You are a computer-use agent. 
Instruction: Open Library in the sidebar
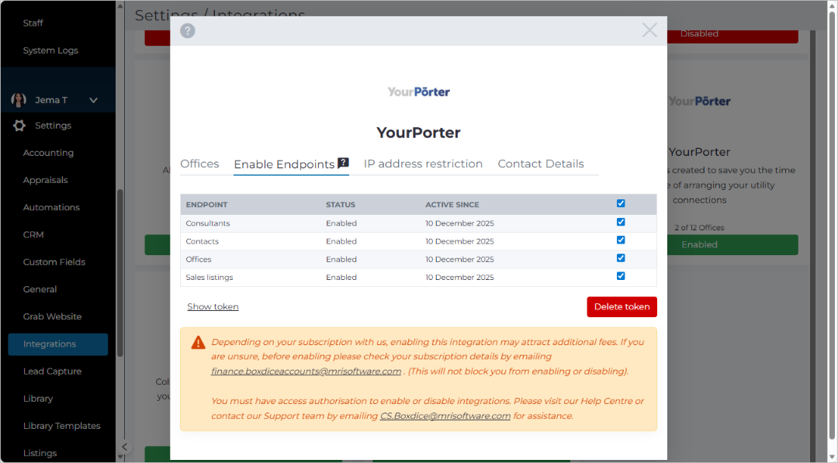[x=38, y=399]
